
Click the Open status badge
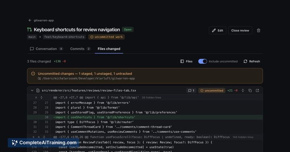pyautogui.click(x=128, y=30)
